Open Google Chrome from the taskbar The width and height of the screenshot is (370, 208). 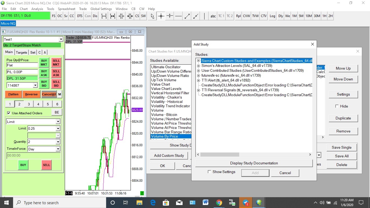219,203
